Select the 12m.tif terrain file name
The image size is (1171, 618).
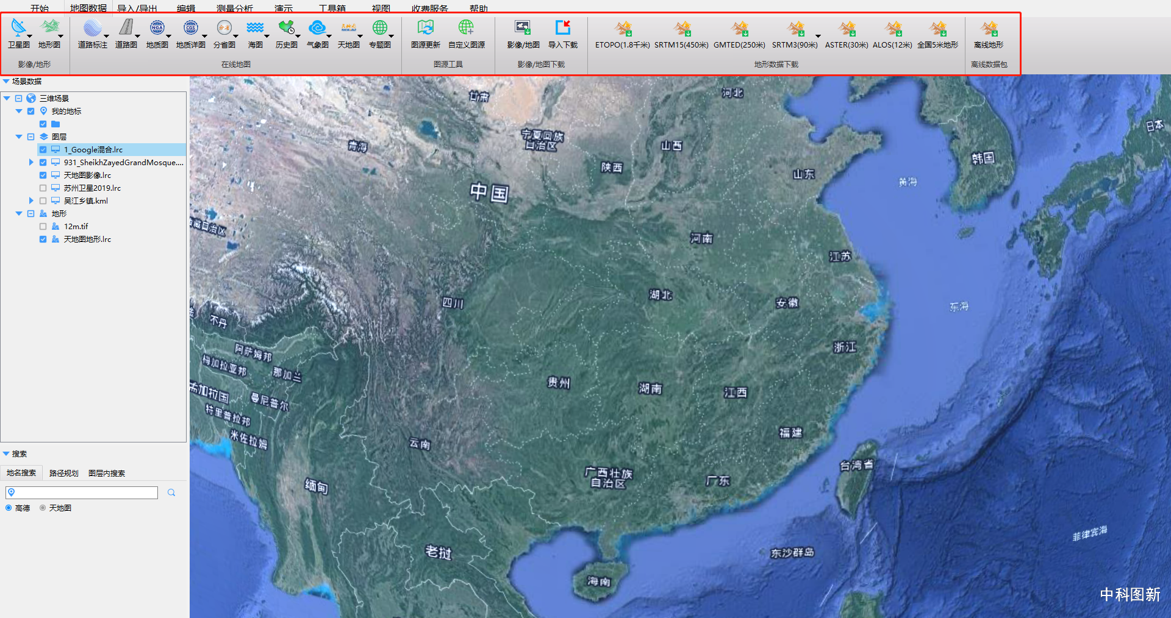[x=76, y=226]
